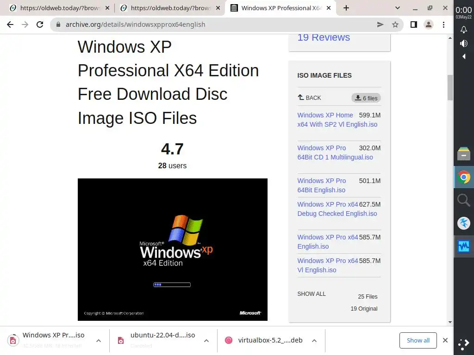
Task: Download Windows XP Pro 64Bit English.iso
Action: click(321, 185)
